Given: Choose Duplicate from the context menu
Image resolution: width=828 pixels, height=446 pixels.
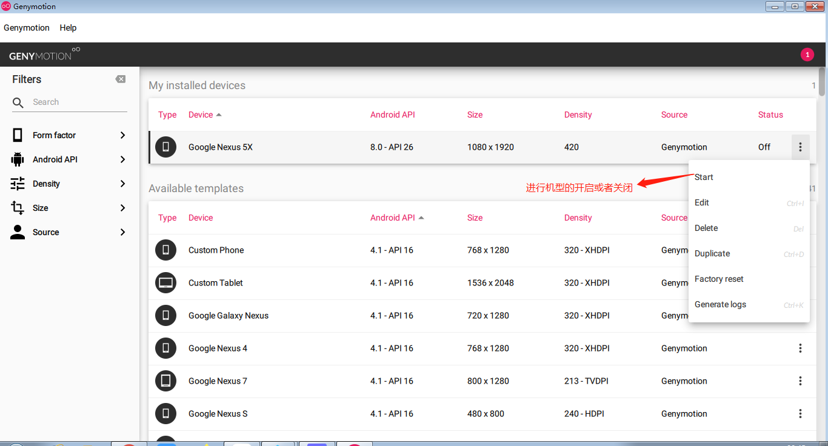Looking at the screenshot, I should tap(749, 253).
